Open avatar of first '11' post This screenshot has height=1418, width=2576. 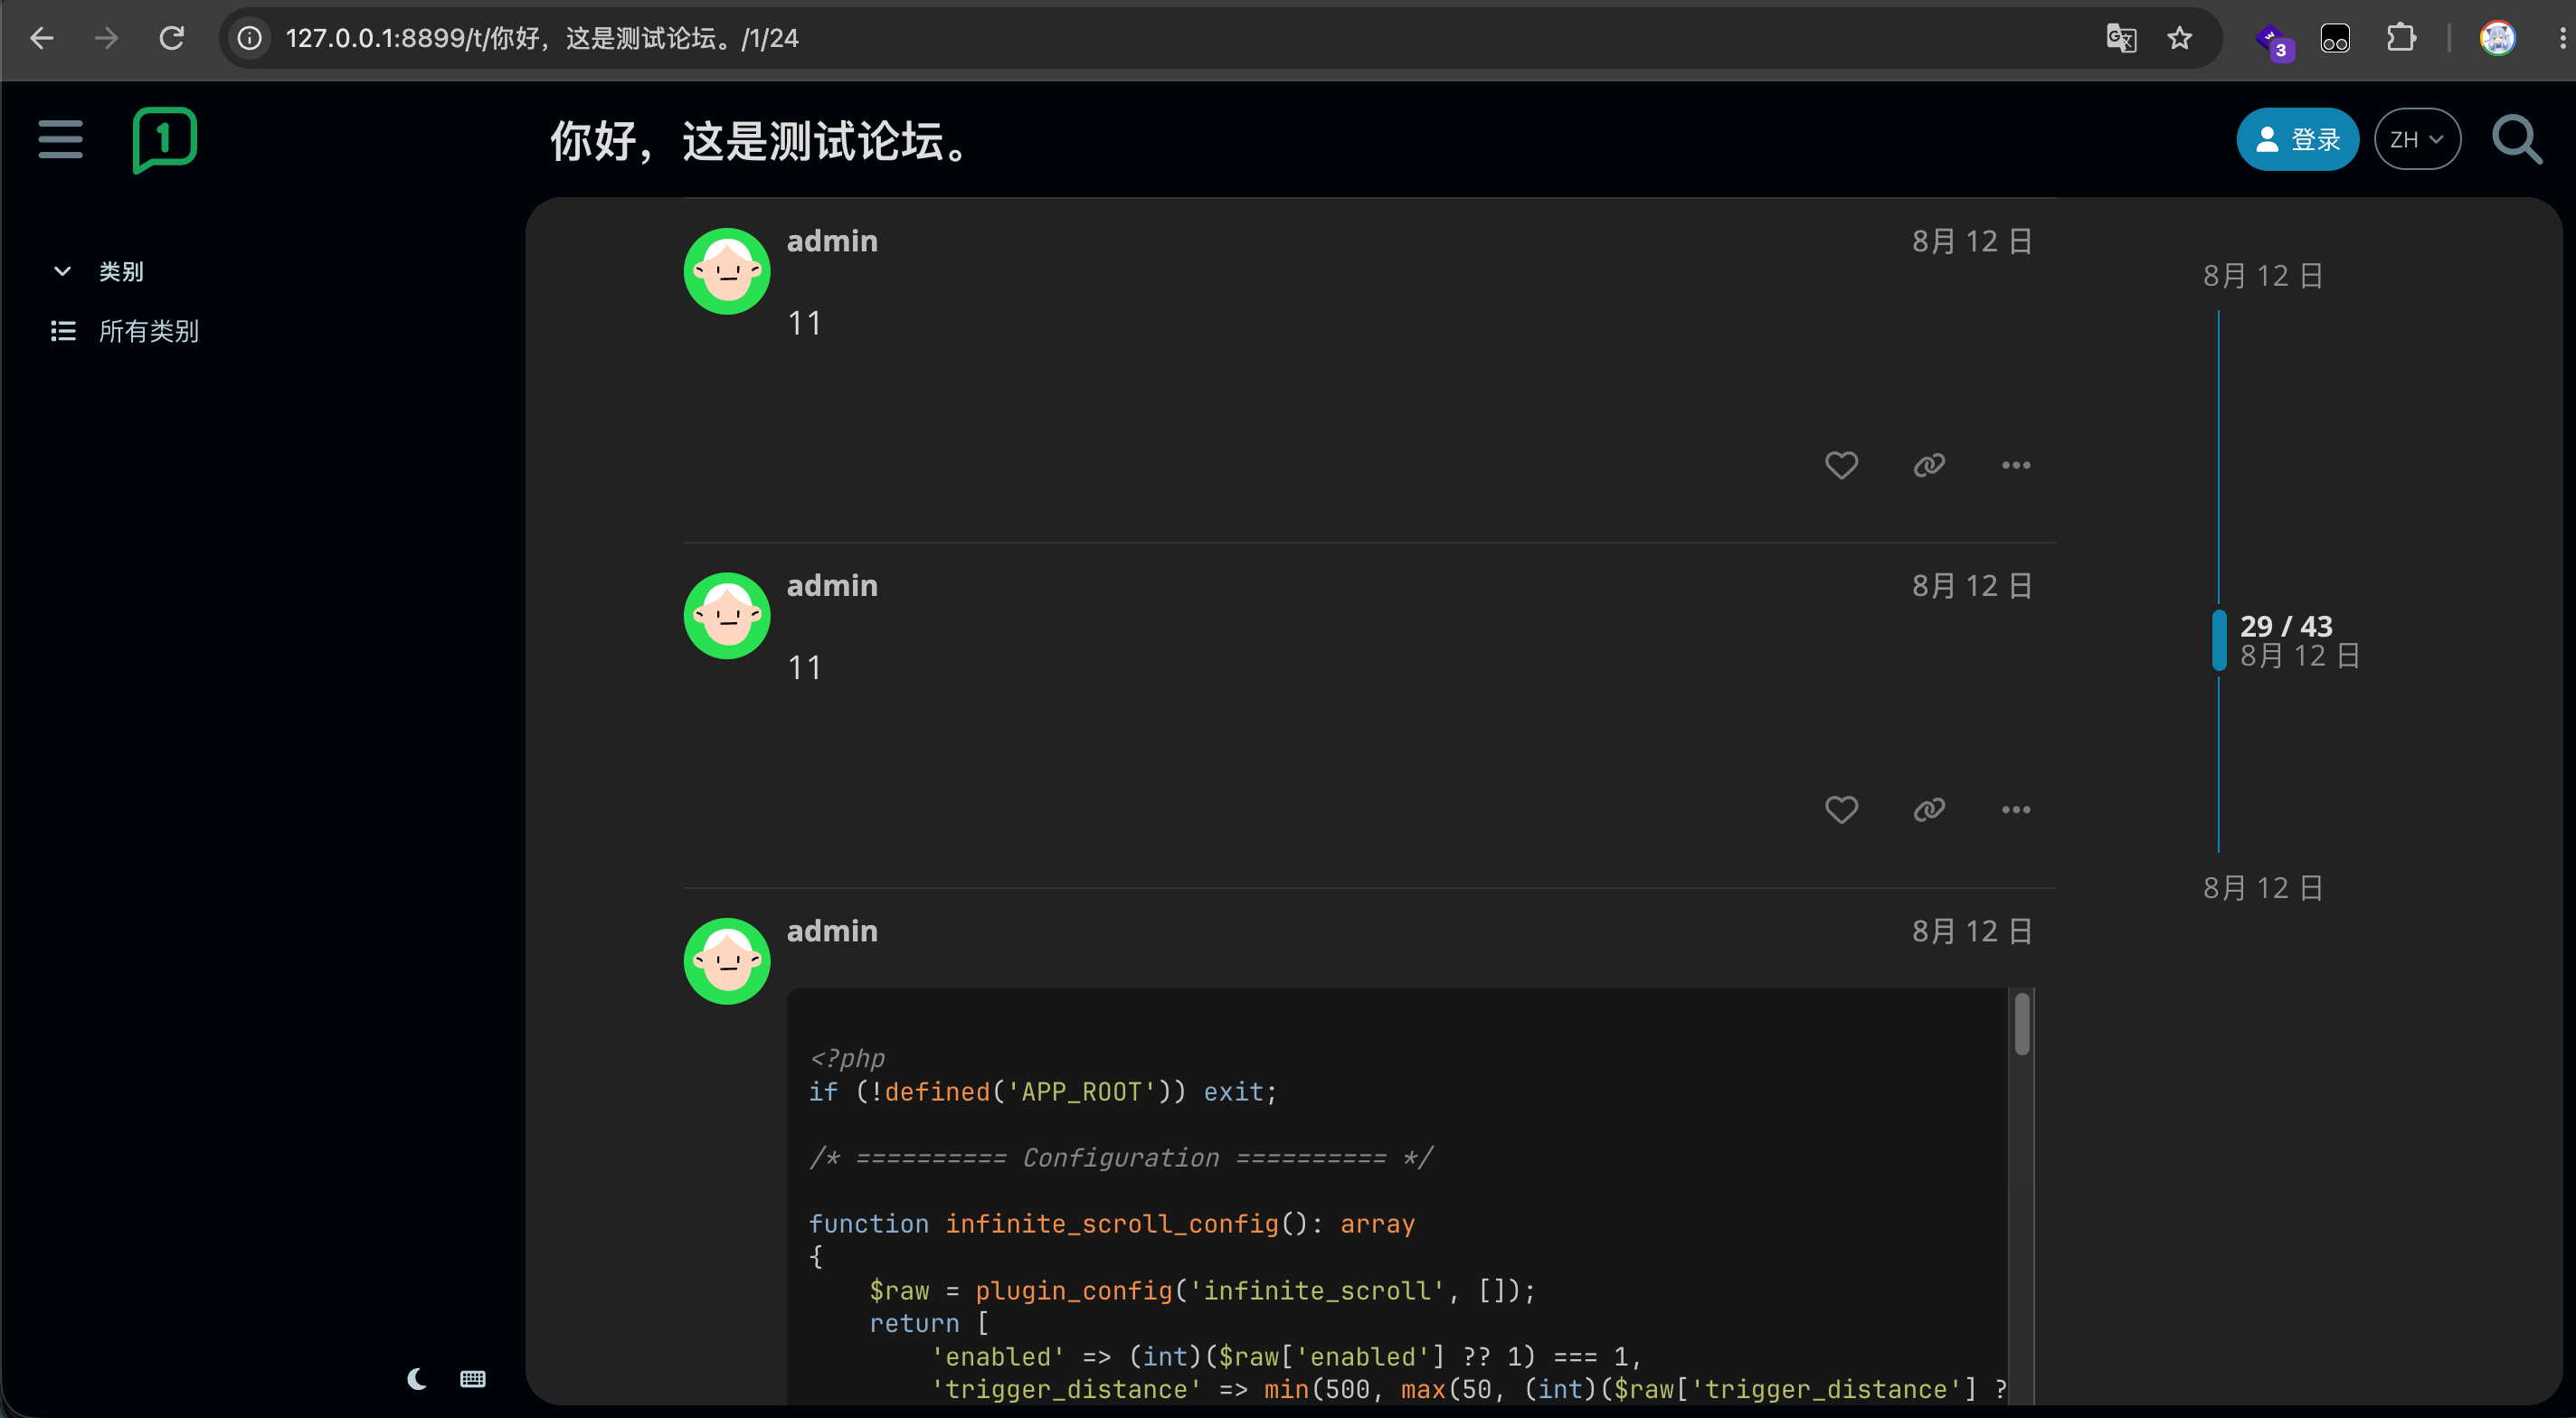[x=727, y=271]
